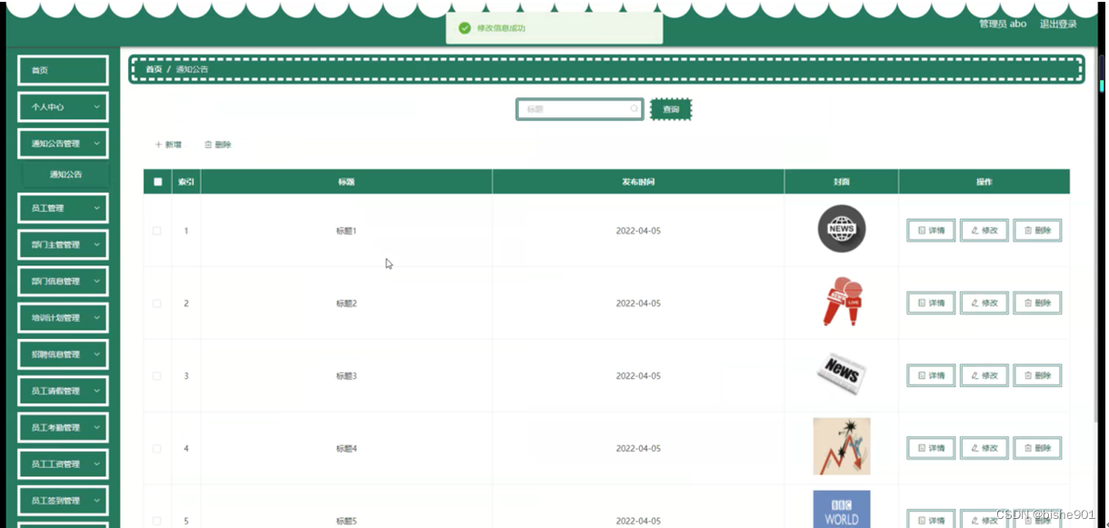Viewport: 1109px width, 528px height.
Task: Expand the 员工管理 sidebar menu
Action: (64, 208)
